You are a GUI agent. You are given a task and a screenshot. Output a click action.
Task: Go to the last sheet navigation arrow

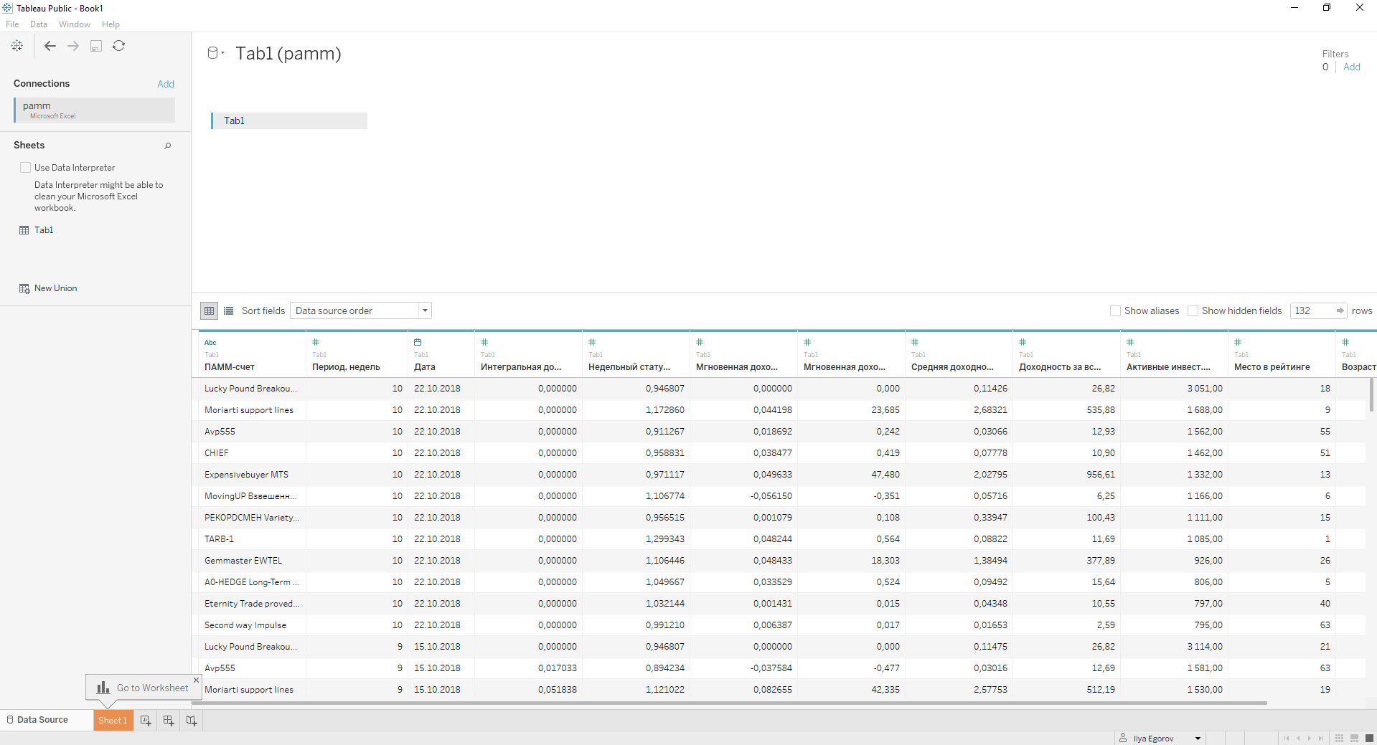point(1321,738)
